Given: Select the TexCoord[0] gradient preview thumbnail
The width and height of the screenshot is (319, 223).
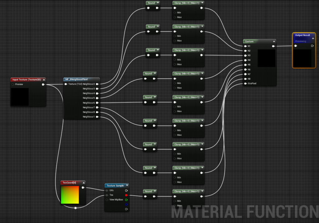Looking at the screenshot, I should [70, 195].
